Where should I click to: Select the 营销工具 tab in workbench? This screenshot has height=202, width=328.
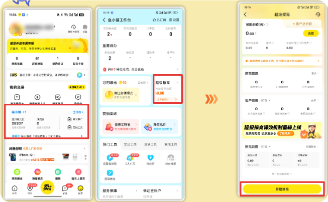(150, 144)
